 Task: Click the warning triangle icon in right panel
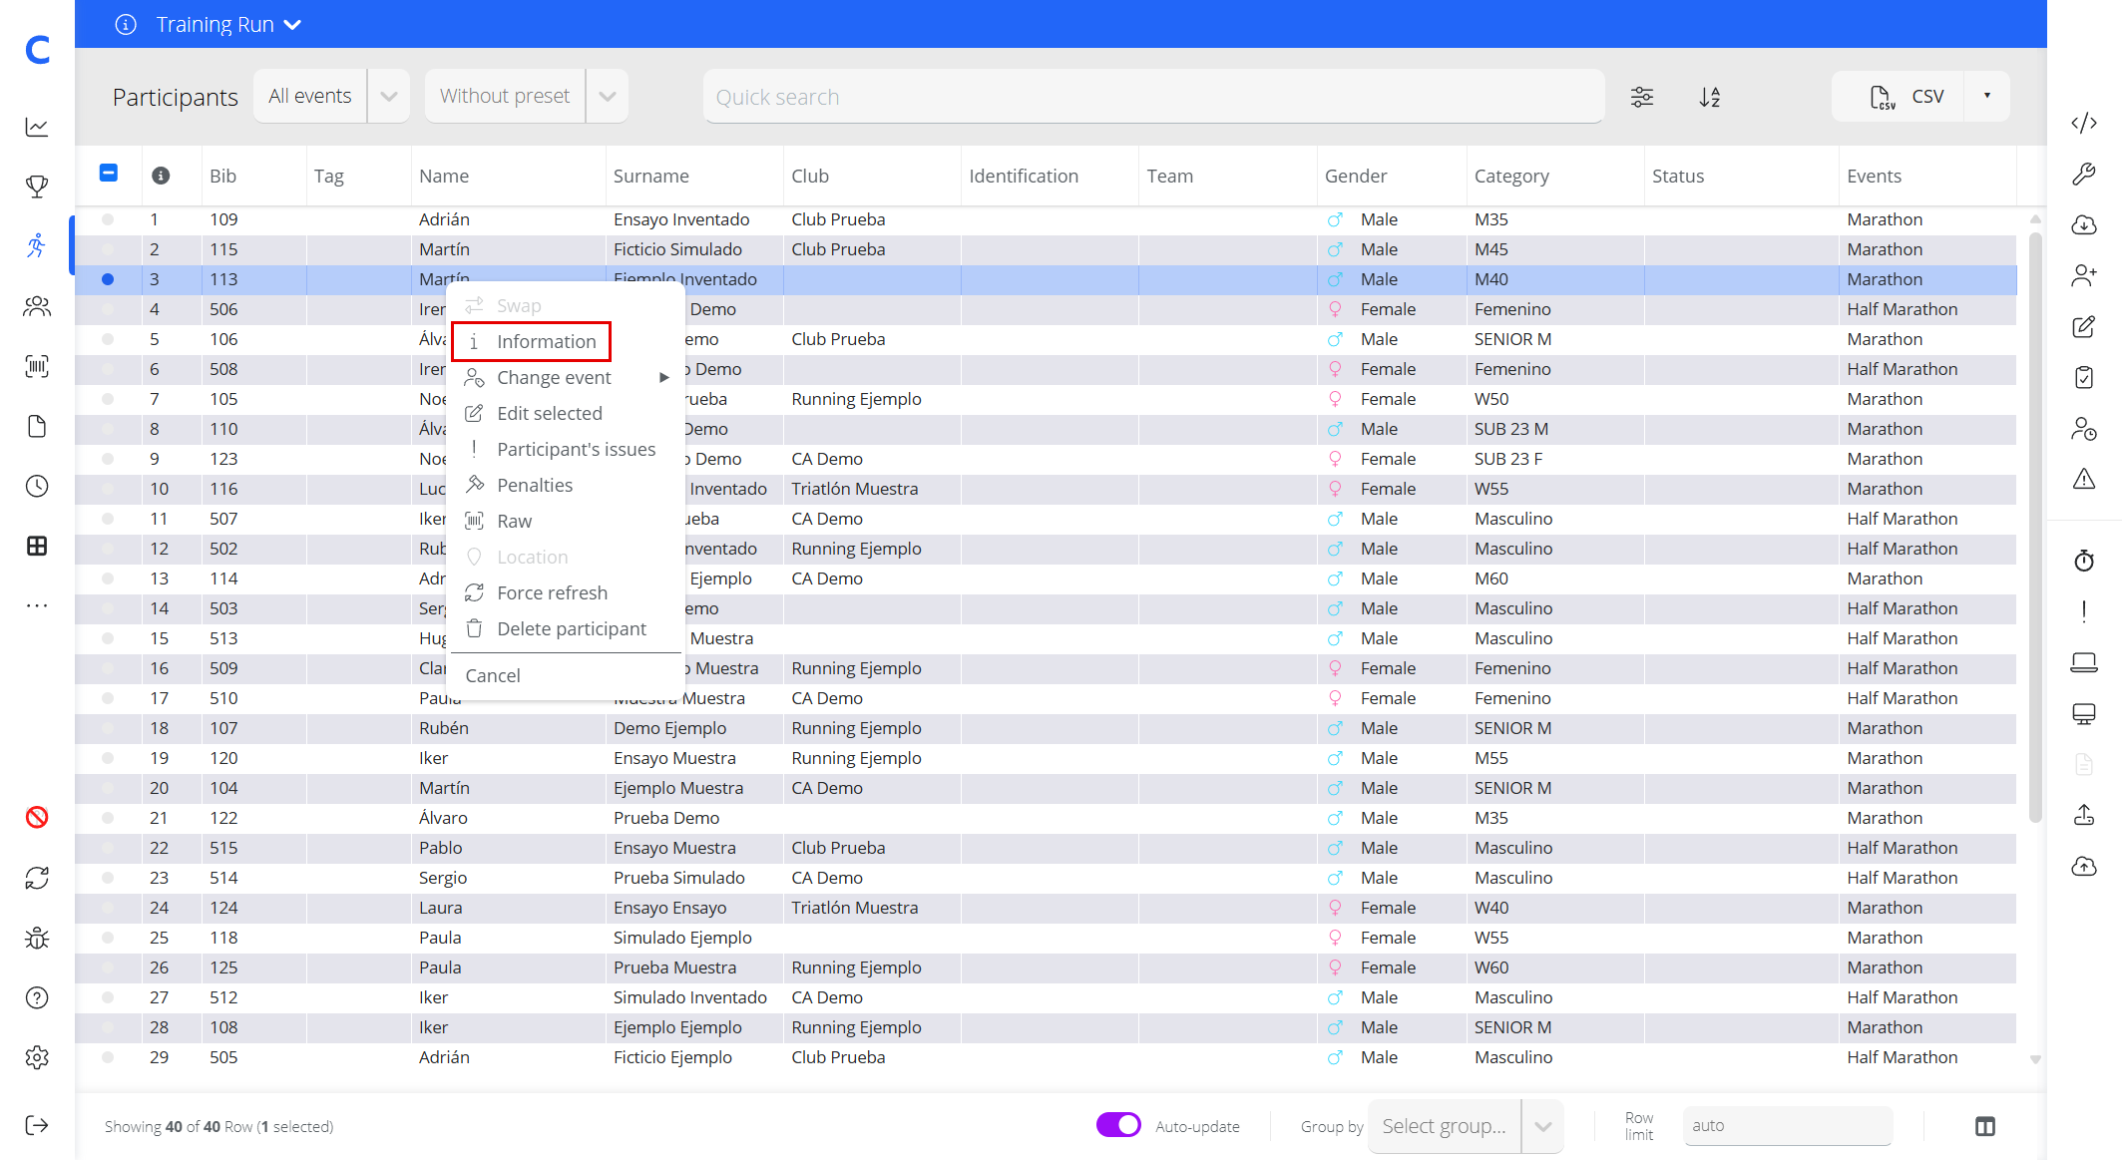(2084, 479)
